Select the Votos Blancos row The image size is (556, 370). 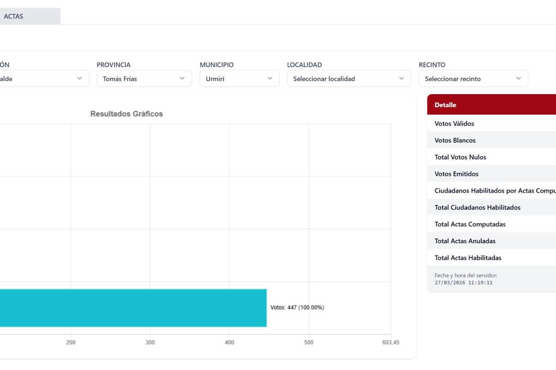pyautogui.click(x=491, y=140)
